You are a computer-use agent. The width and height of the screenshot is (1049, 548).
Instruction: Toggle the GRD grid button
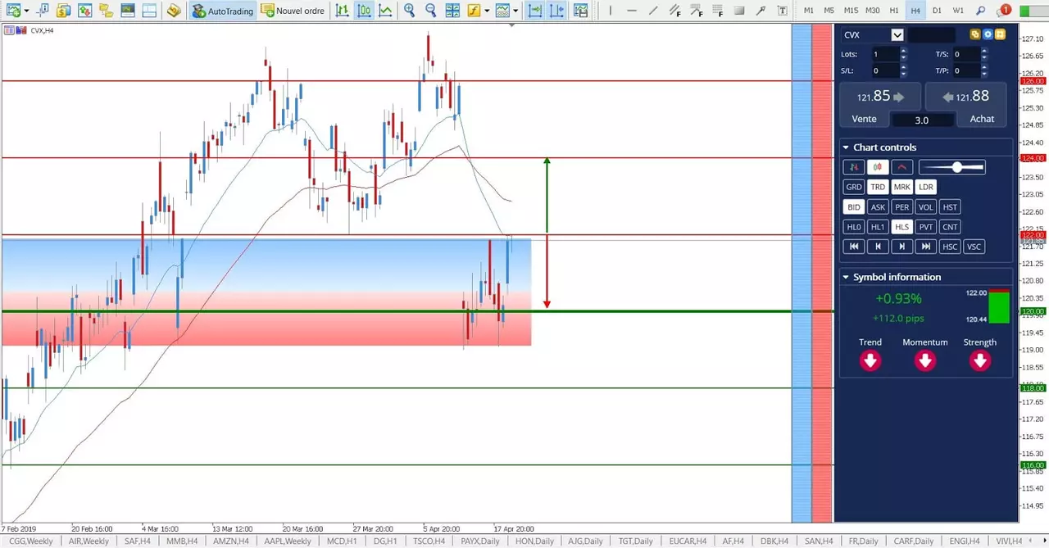click(853, 187)
